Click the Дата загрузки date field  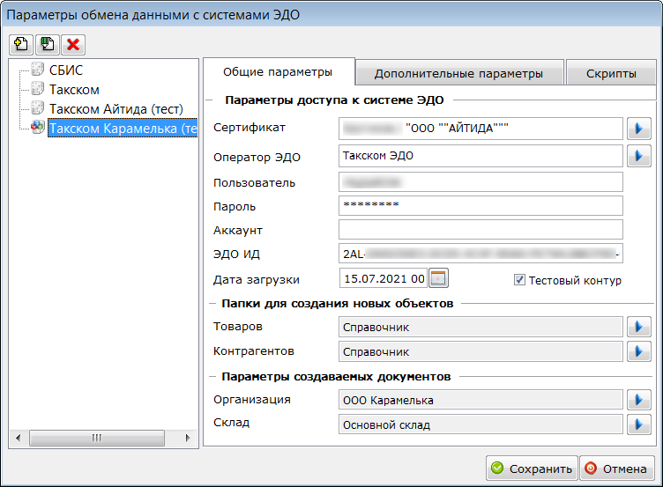click(x=384, y=278)
